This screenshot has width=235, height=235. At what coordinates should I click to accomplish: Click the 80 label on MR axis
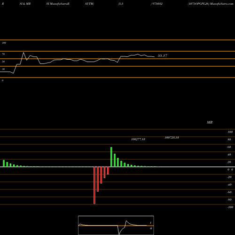click(229, 140)
